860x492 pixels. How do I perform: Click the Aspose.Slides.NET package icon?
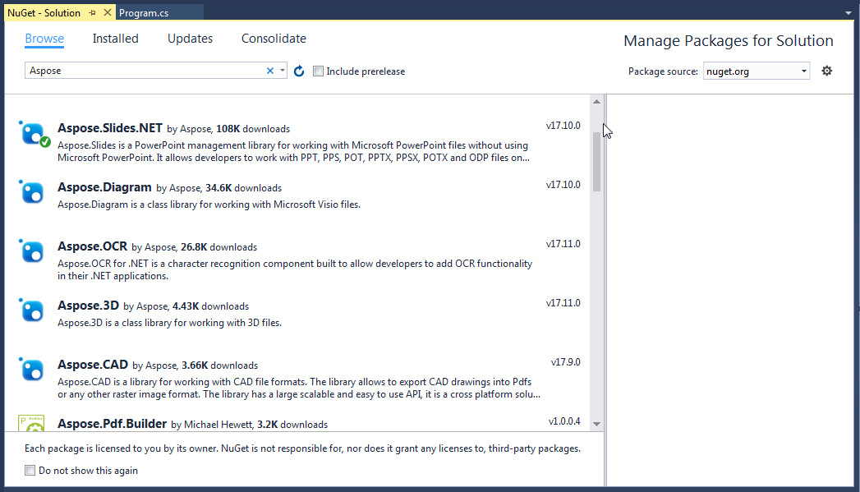pyautogui.click(x=34, y=135)
